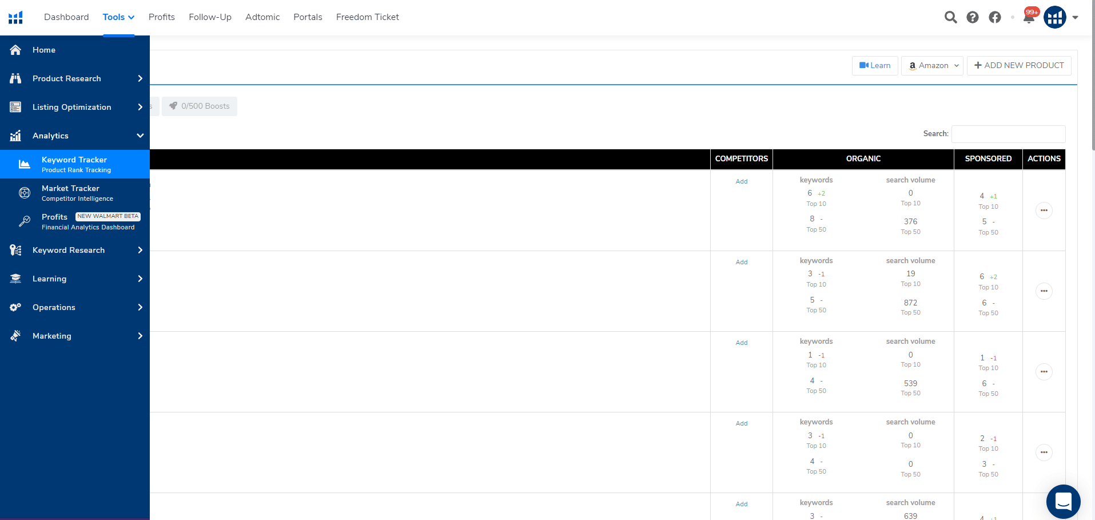Open Portals in top navigation

point(308,17)
